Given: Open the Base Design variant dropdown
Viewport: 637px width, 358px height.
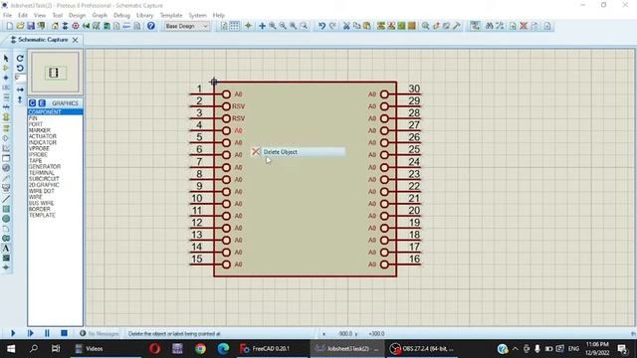Looking at the screenshot, I should (x=186, y=26).
